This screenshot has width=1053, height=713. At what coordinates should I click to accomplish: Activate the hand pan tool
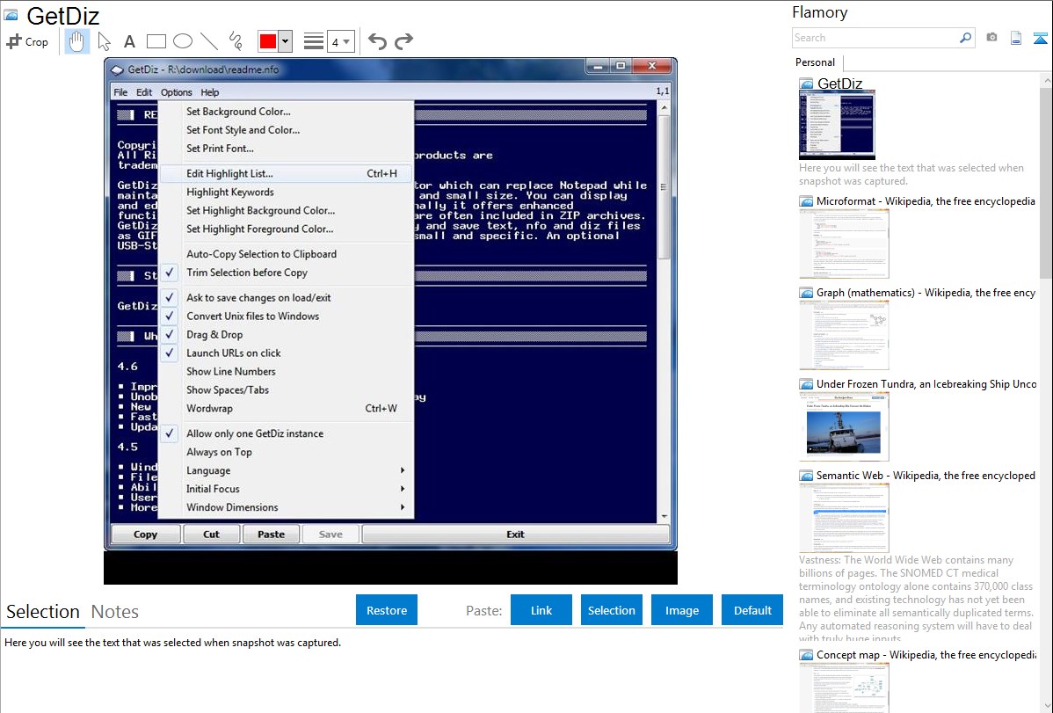tap(76, 41)
